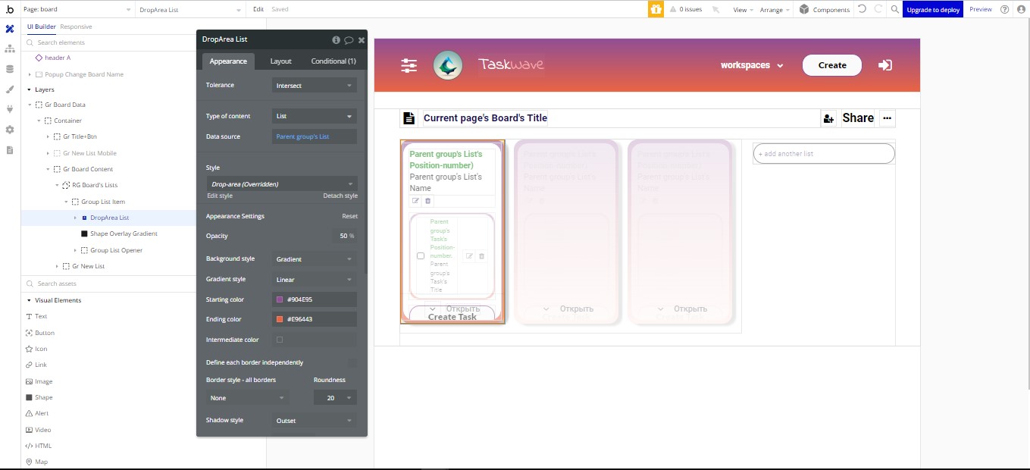Click the empty Intermediate color swatch

[x=280, y=340]
